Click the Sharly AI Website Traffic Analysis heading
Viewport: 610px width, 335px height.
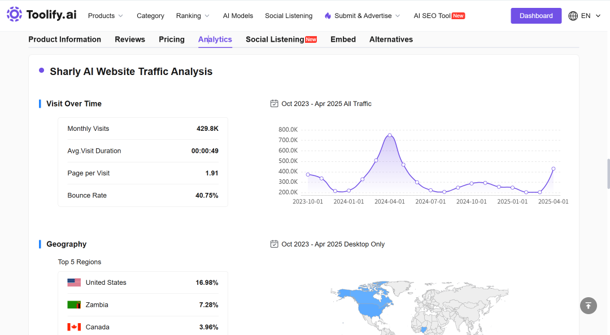(131, 72)
